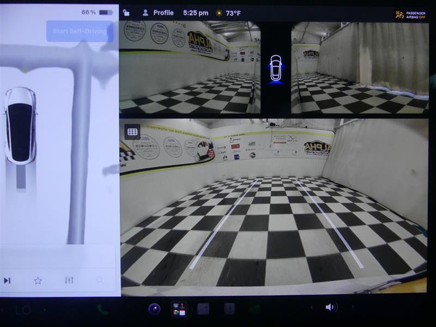The image size is (436, 327).
Task: Open the green Phone app in dock
Action: point(102,310)
